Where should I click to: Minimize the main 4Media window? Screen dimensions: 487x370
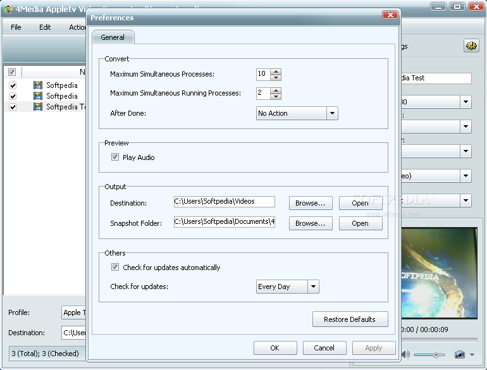[438, 6]
